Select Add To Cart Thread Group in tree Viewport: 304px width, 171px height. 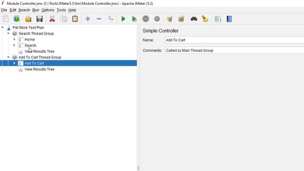[x=40, y=57]
